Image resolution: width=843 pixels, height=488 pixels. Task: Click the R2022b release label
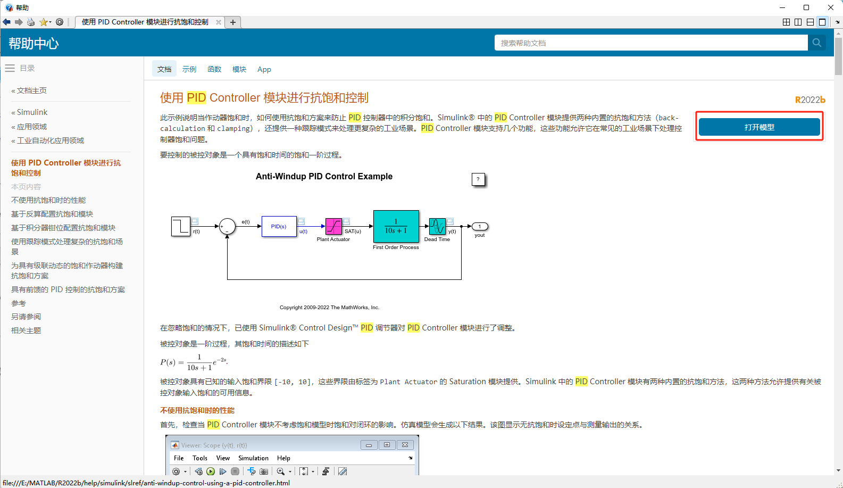coord(810,100)
